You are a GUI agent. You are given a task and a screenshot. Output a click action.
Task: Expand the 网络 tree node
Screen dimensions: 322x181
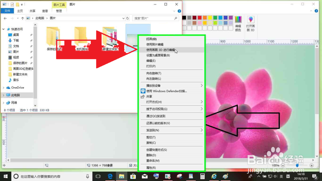pos(4,103)
